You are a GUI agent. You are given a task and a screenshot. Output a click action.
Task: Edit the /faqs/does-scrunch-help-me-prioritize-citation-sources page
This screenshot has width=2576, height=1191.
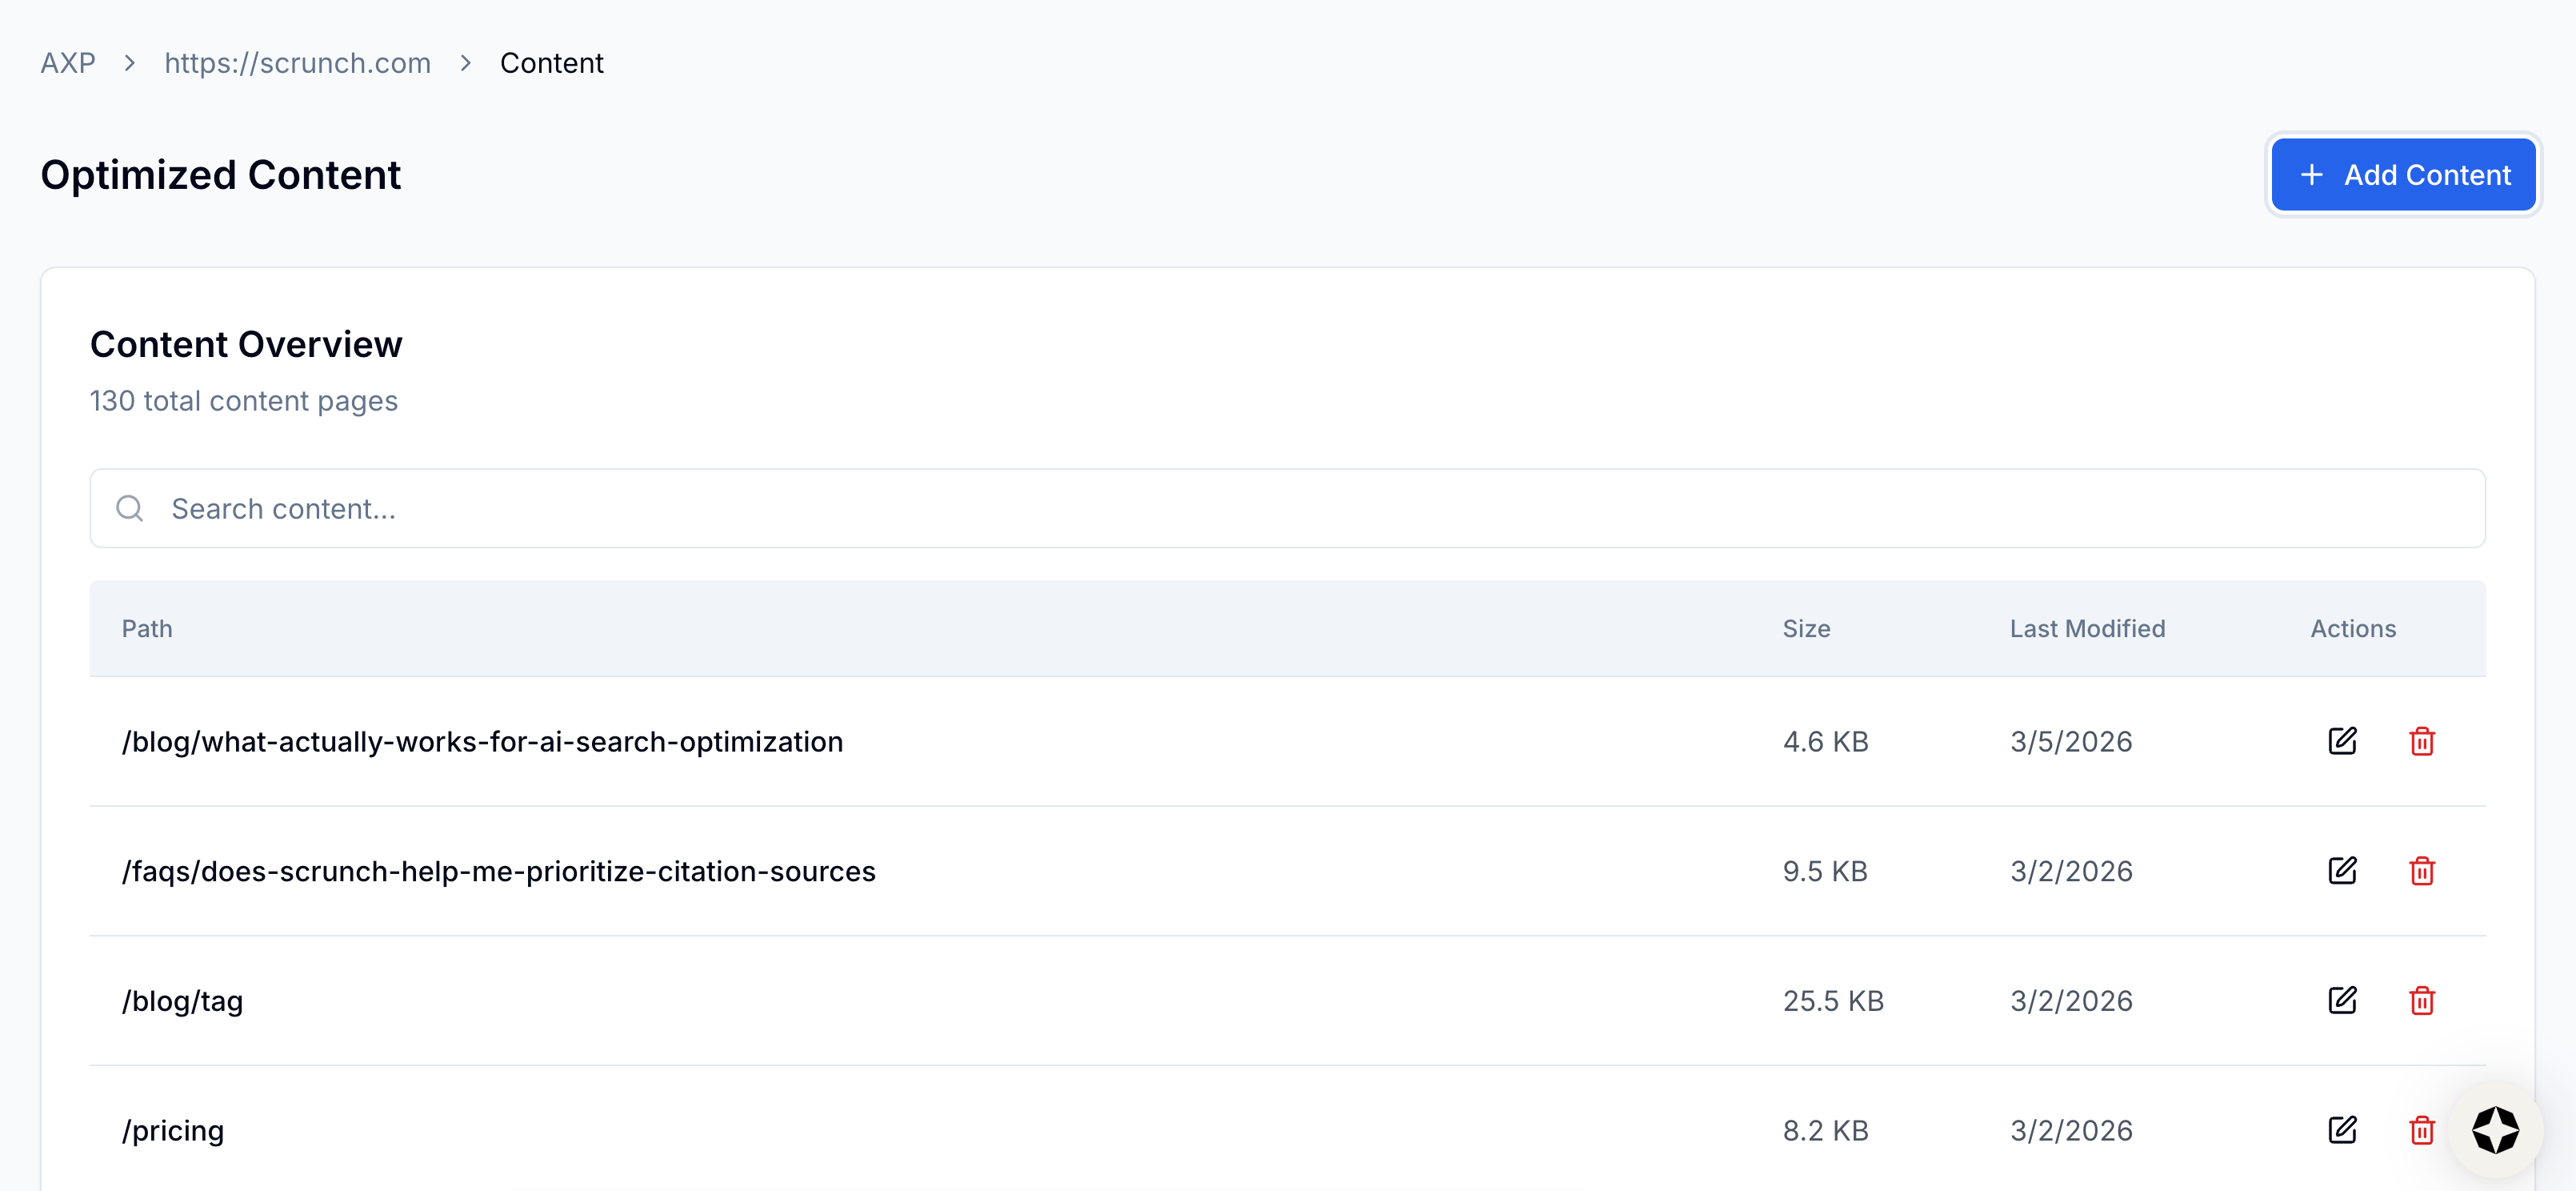tap(2342, 871)
